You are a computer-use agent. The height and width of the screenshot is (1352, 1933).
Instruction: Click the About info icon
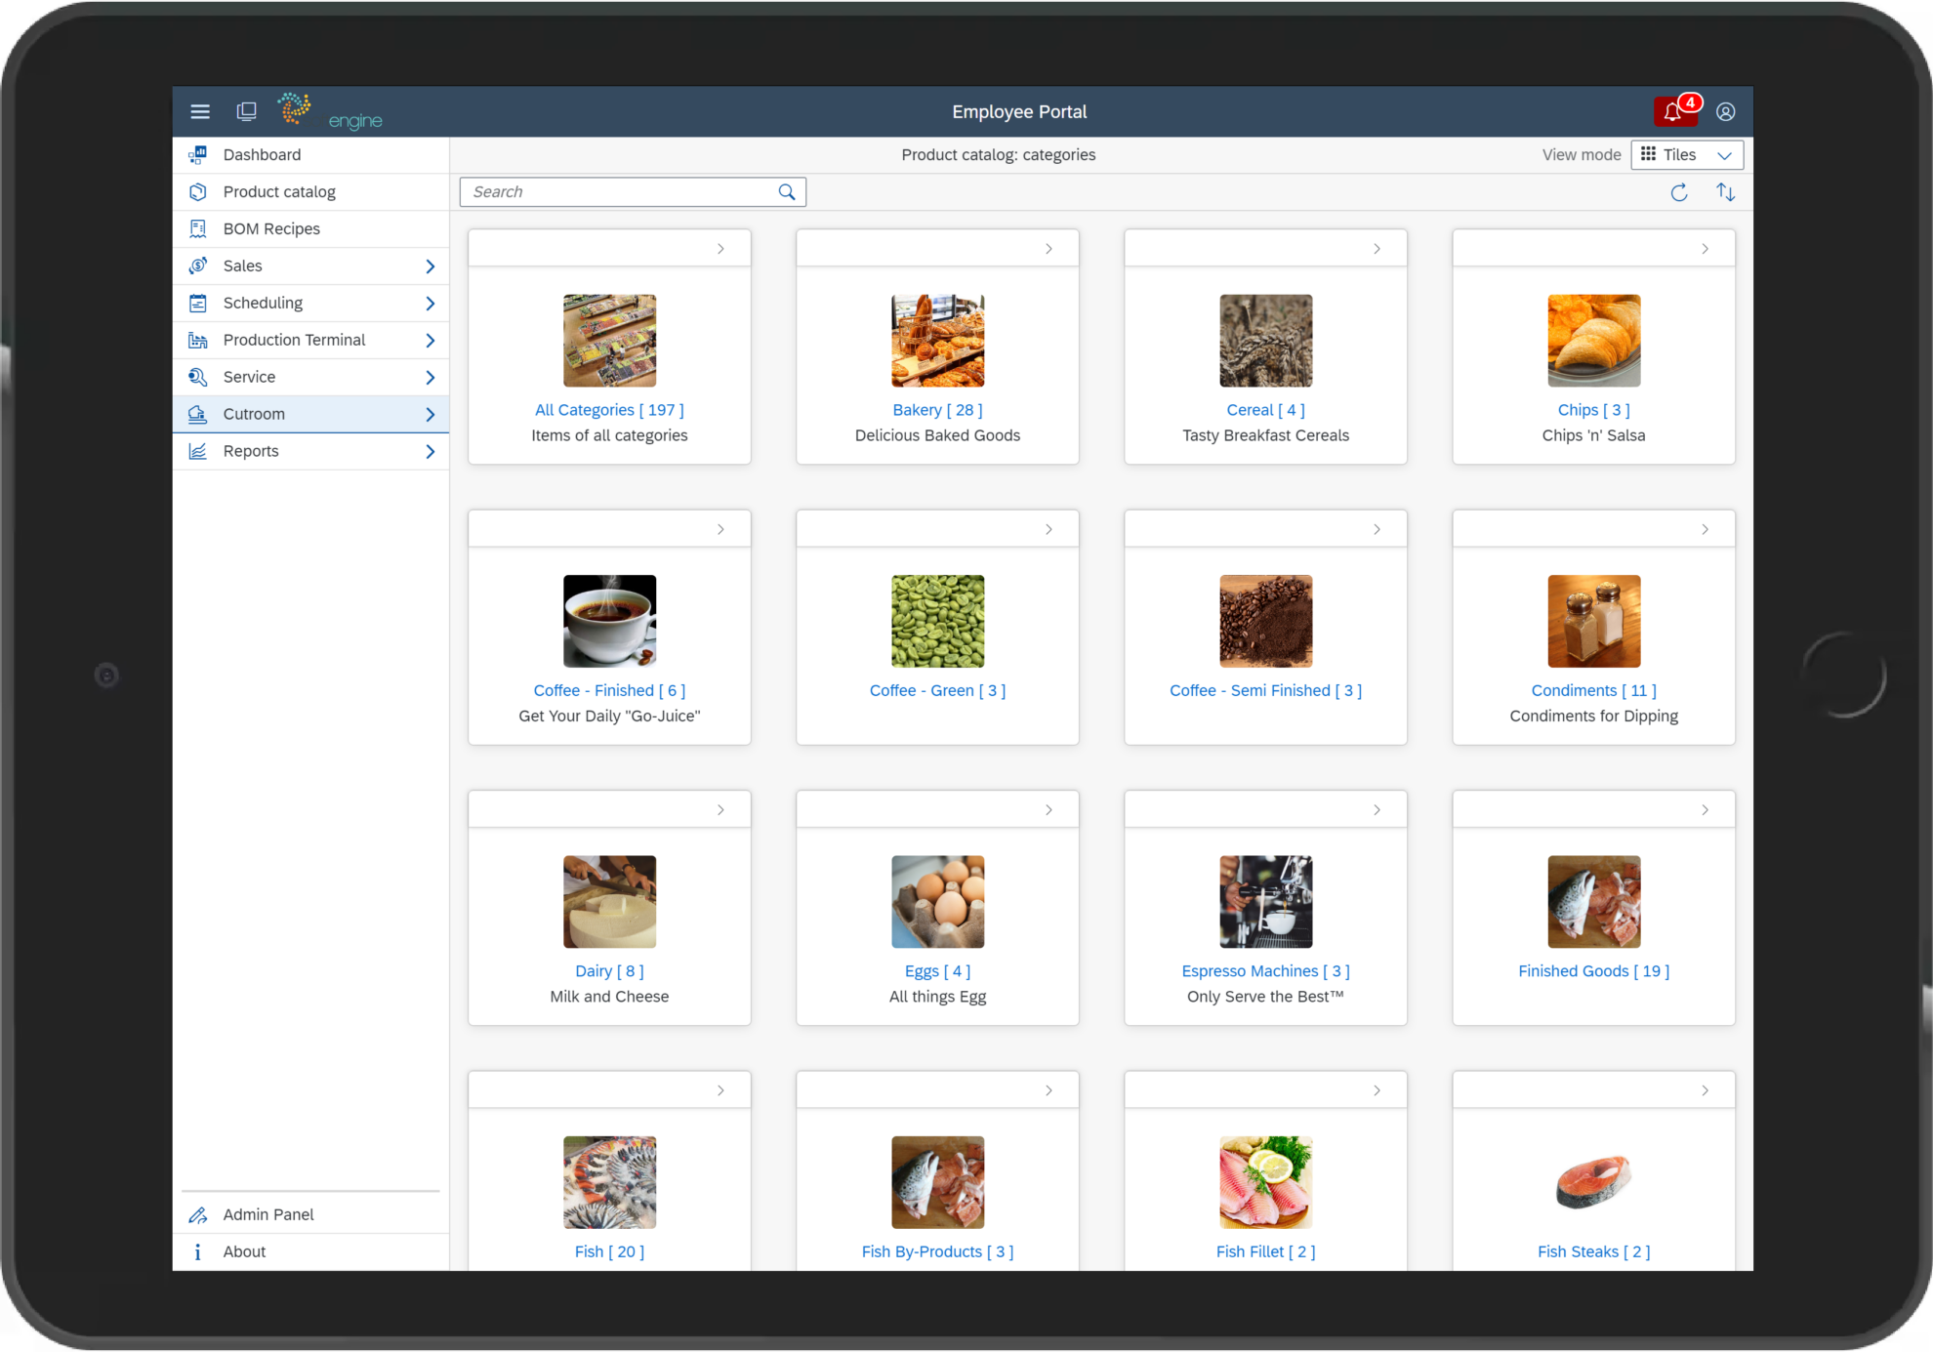point(198,1251)
